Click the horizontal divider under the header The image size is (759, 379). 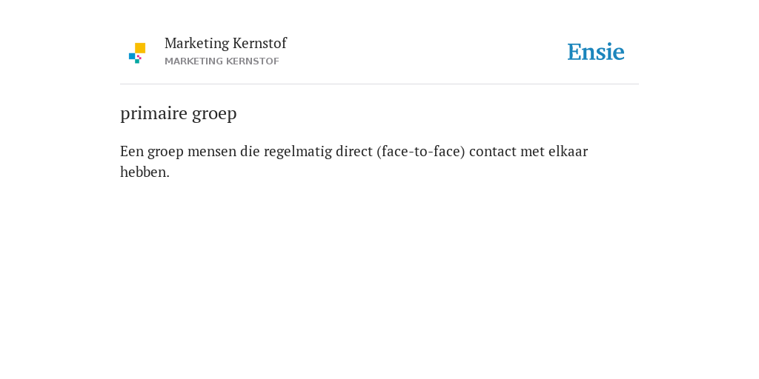pos(379,84)
